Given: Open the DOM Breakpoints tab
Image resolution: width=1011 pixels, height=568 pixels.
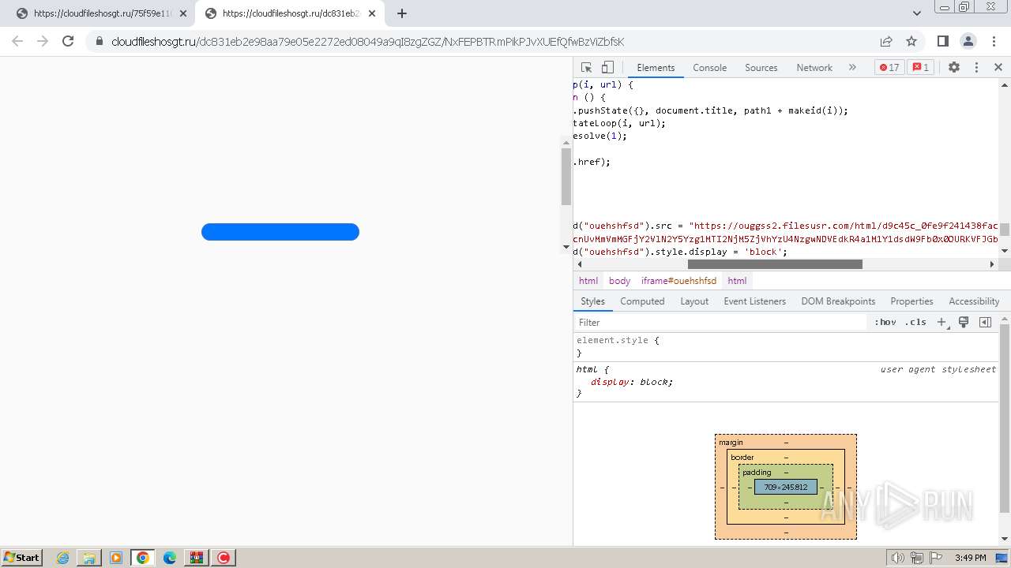Looking at the screenshot, I should point(838,301).
